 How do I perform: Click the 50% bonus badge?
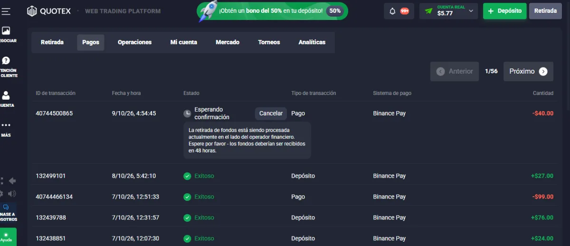335,11
